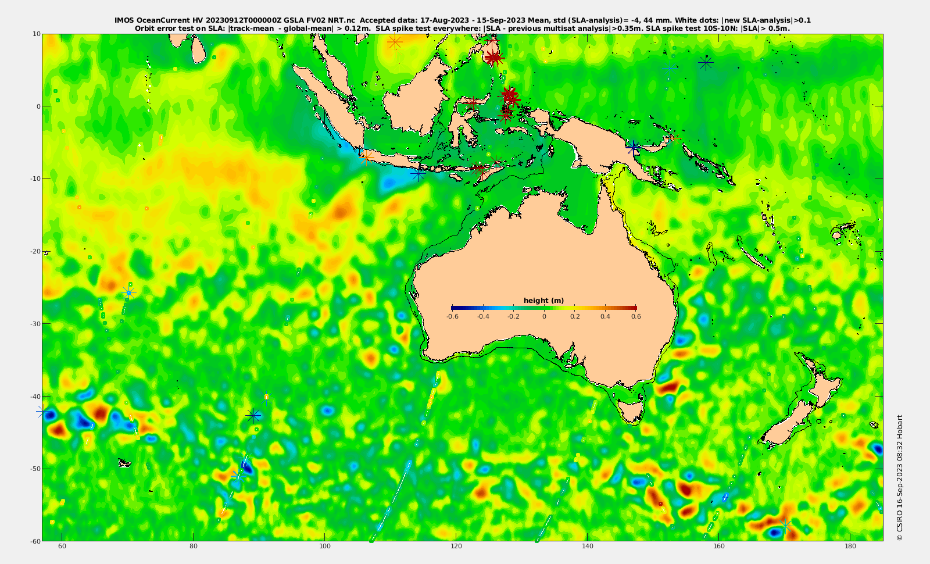Click longitude tick label 160
Viewport: 930px width, 564px height.
click(x=719, y=546)
